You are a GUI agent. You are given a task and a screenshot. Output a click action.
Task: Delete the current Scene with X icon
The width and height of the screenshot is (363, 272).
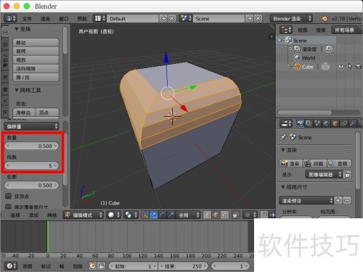258,18
